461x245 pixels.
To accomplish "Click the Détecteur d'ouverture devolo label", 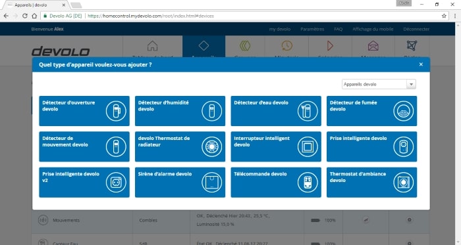I will pyautogui.click(x=68, y=106).
